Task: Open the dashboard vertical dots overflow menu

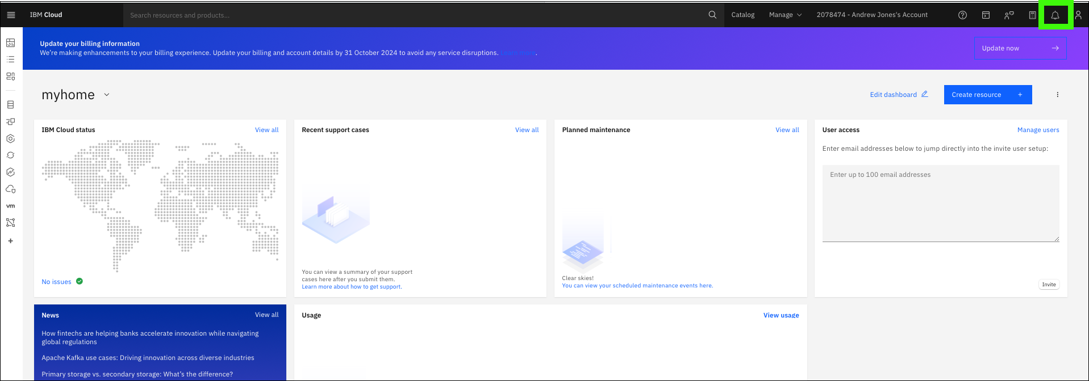Action: click(x=1057, y=95)
